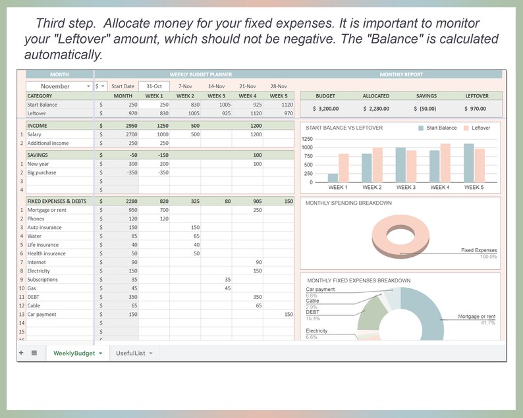Screen dimensions: 523x418
Task: Click the MONTH header banner
Action: point(59,74)
